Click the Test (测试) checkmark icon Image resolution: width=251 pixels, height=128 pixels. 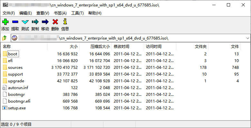pyautogui.click(x=25, y=22)
